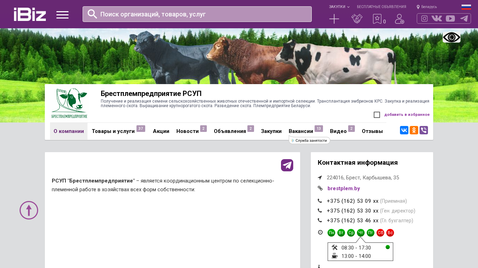Open iBiz Telegram channel in header
Image resolution: width=478 pixels, height=268 pixels.
(464, 18)
